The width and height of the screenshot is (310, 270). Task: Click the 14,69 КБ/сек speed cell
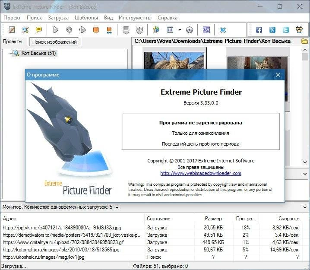(x=284, y=250)
